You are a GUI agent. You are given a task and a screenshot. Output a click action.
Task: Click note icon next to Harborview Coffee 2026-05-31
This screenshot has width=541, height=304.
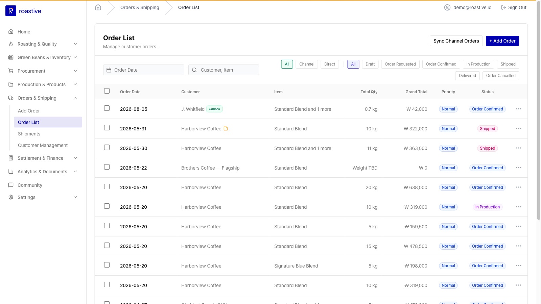click(x=226, y=129)
